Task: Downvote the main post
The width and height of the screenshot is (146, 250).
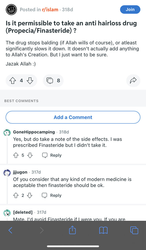Action: pyautogui.click(x=30, y=81)
